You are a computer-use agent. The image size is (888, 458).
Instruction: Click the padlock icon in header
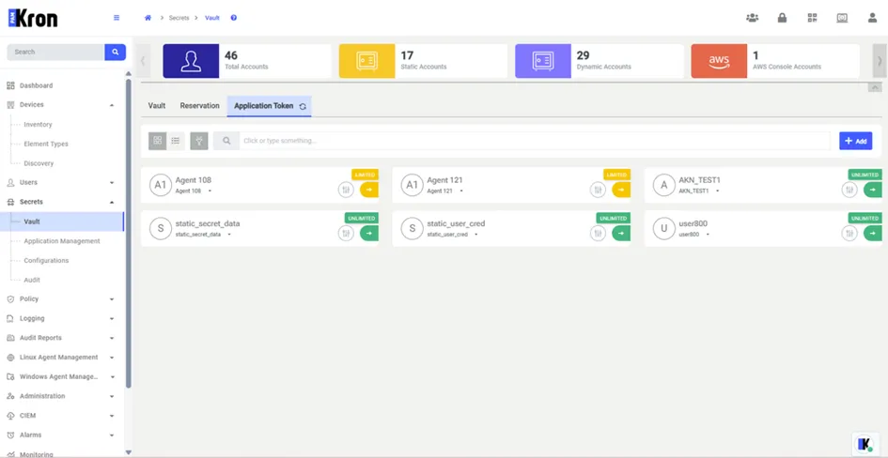point(782,18)
